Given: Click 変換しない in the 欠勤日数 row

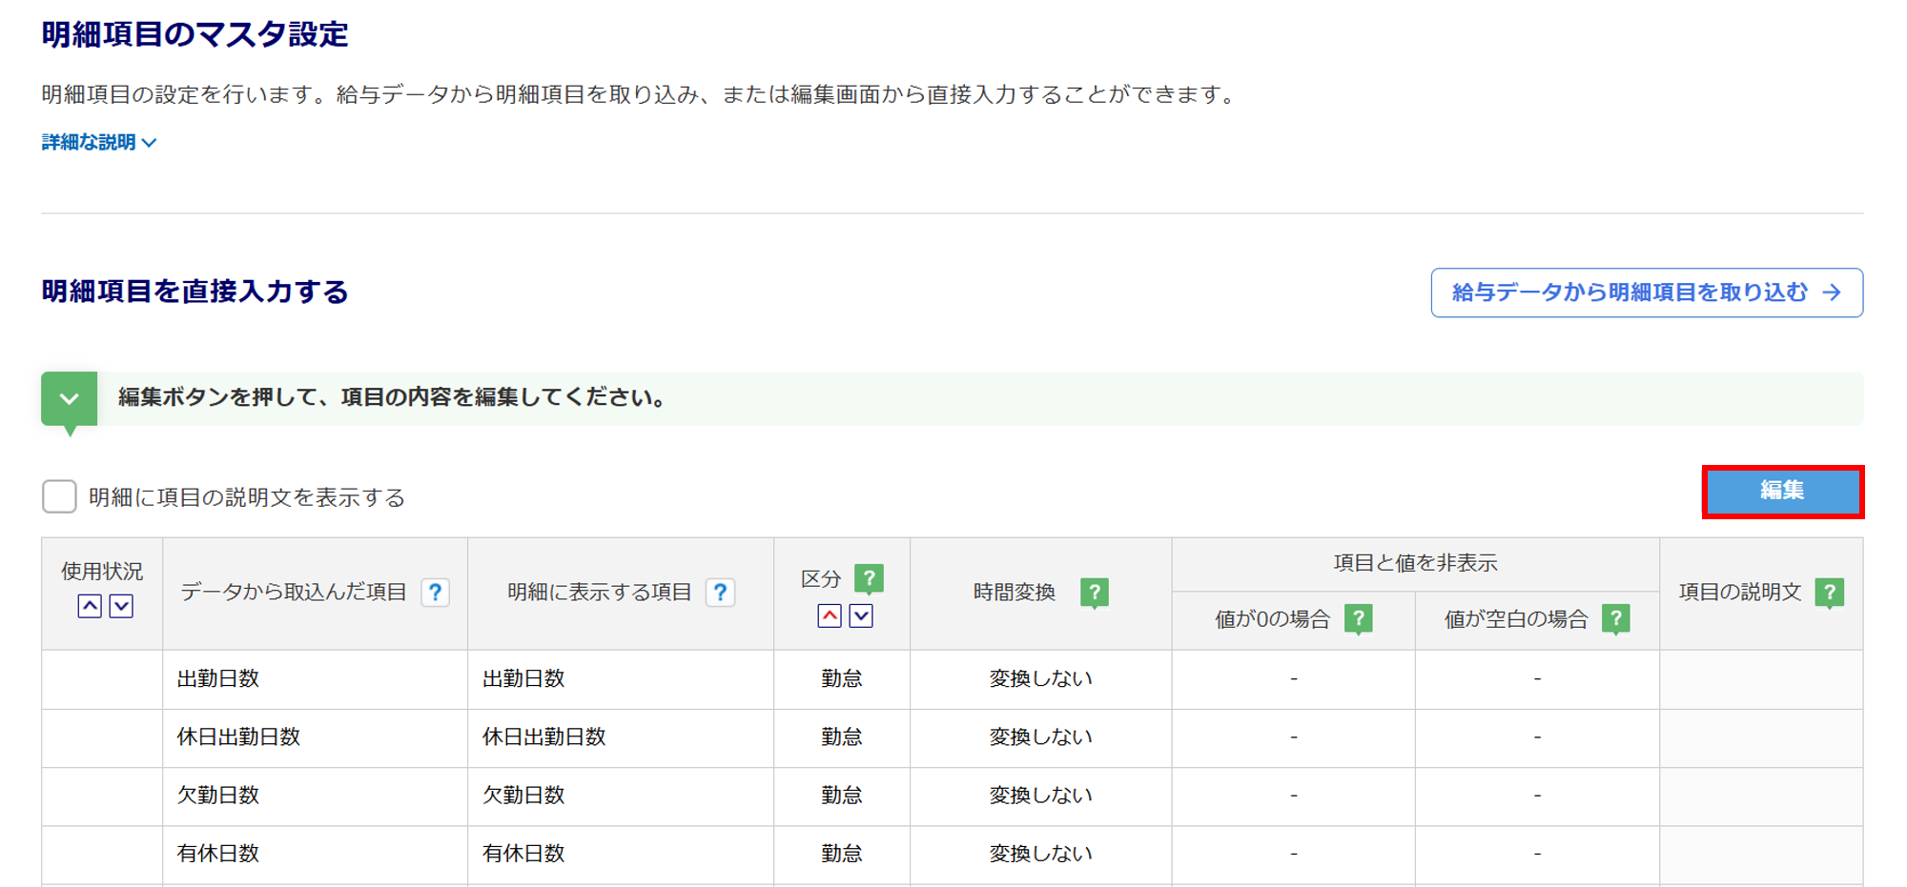Looking at the screenshot, I should (x=1040, y=796).
